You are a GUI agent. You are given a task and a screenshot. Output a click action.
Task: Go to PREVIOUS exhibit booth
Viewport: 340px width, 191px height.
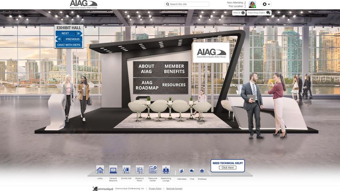[69, 39]
